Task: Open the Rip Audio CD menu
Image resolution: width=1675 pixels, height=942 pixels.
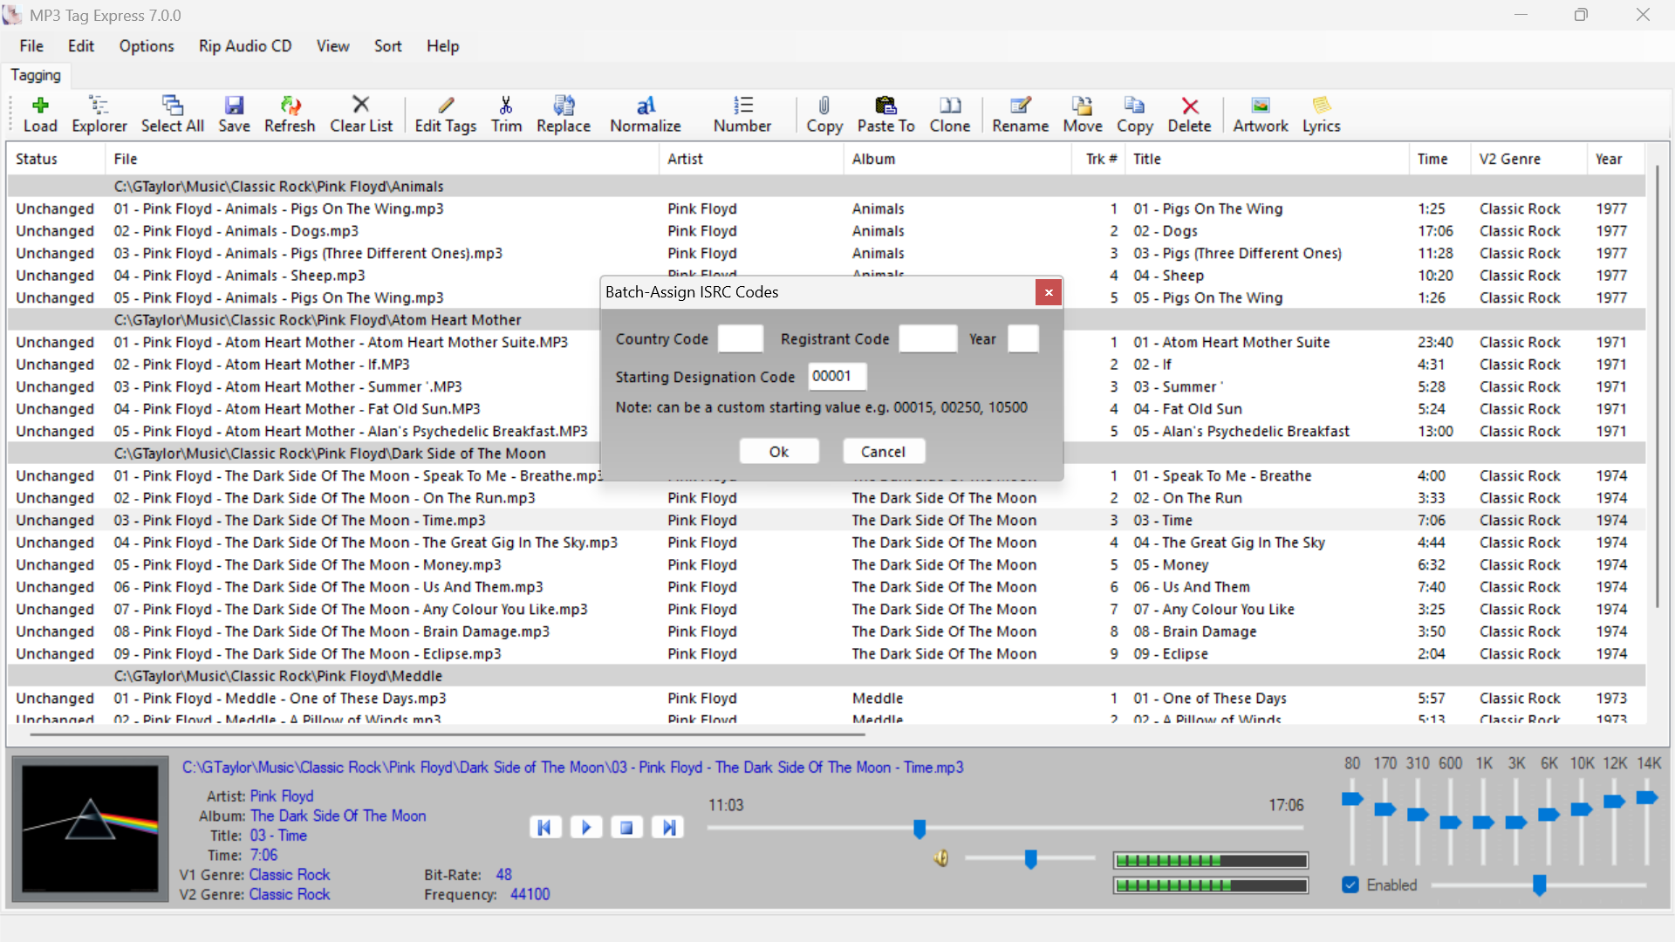Action: click(x=245, y=46)
